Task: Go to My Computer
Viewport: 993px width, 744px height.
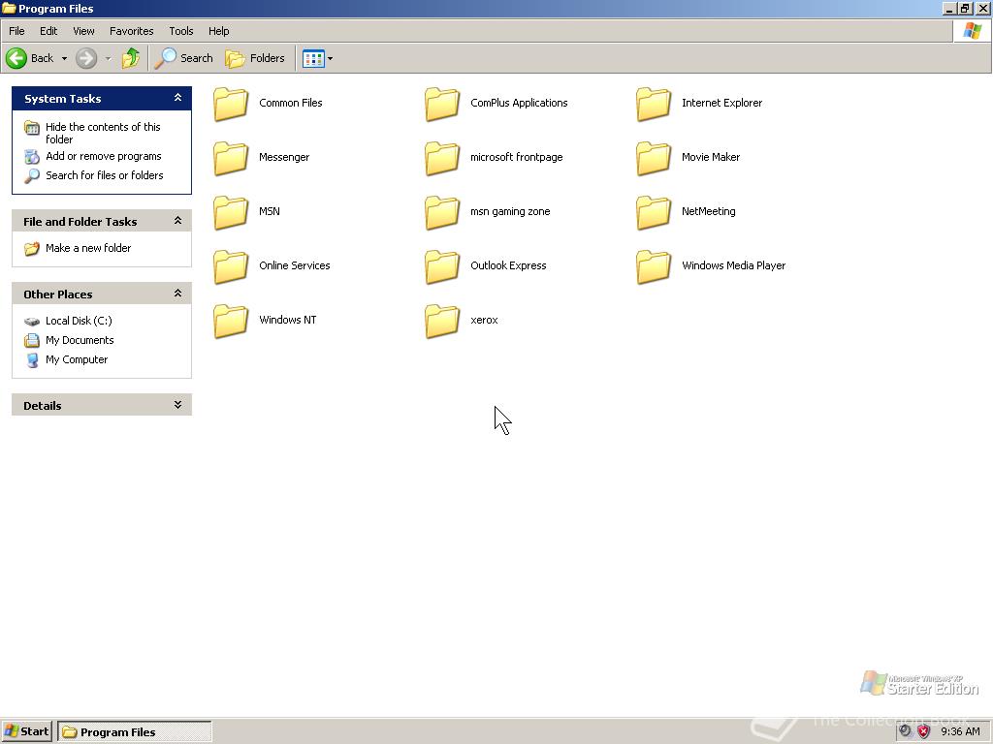Action: click(x=77, y=359)
